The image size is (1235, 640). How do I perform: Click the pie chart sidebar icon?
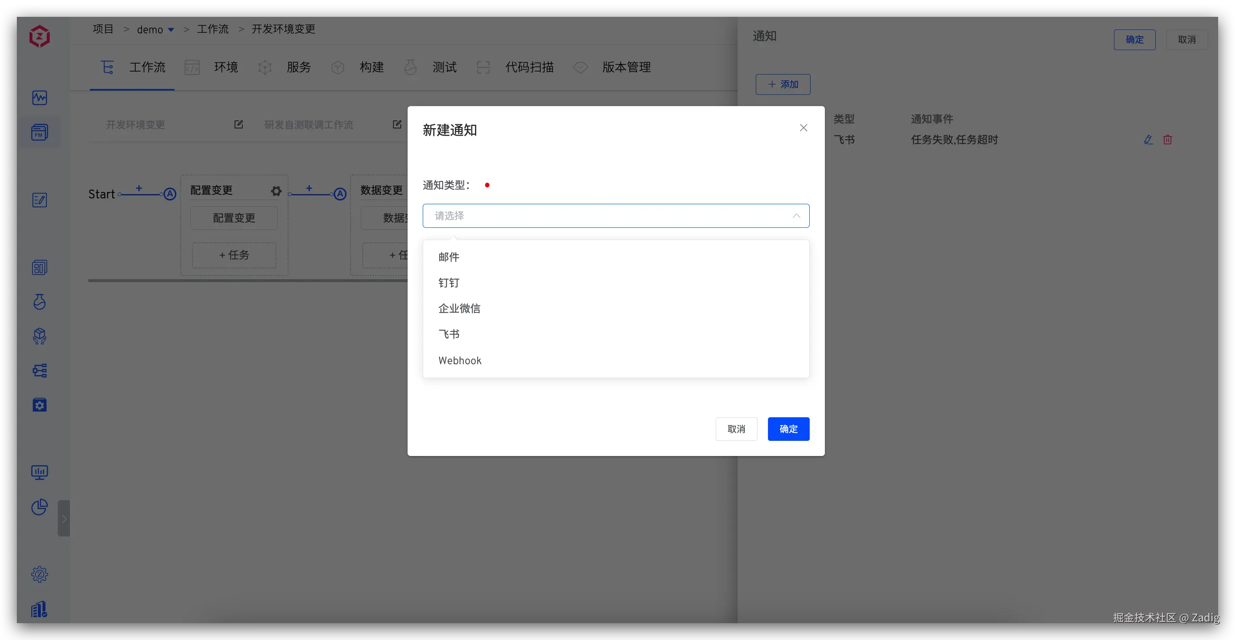[x=39, y=507]
